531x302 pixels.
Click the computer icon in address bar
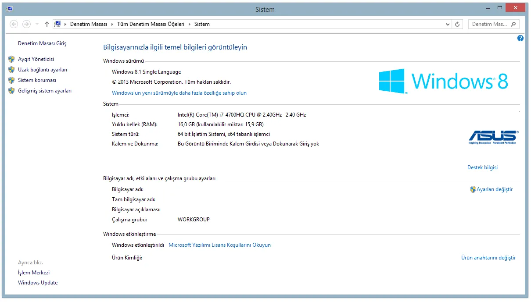click(57, 24)
